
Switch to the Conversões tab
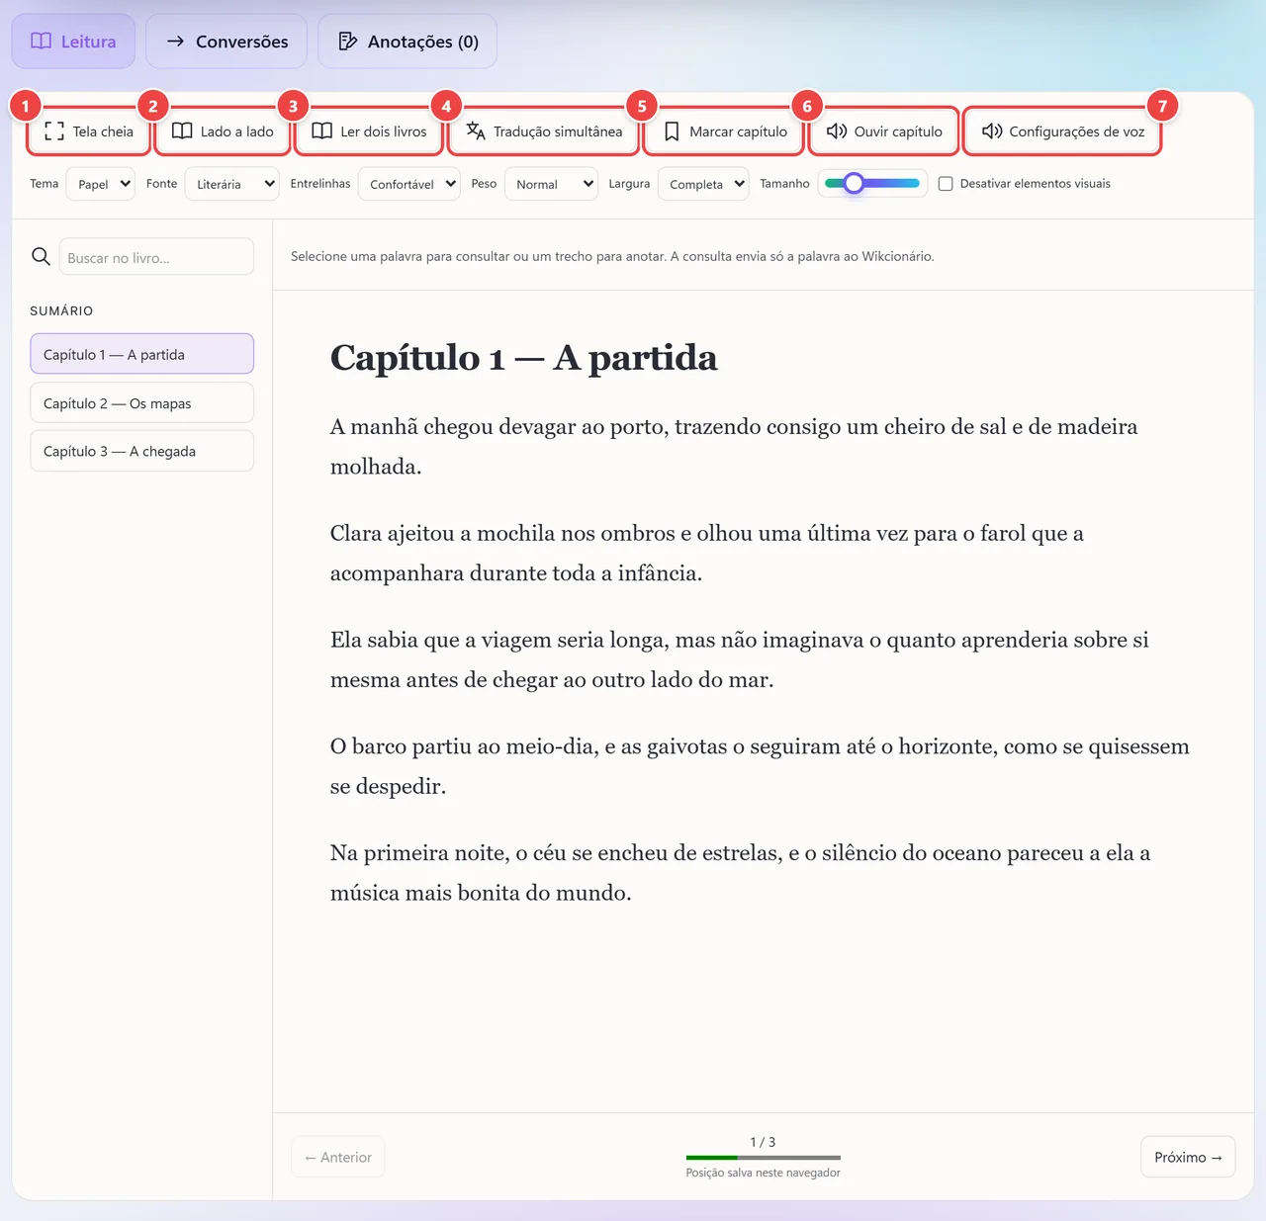(226, 42)
